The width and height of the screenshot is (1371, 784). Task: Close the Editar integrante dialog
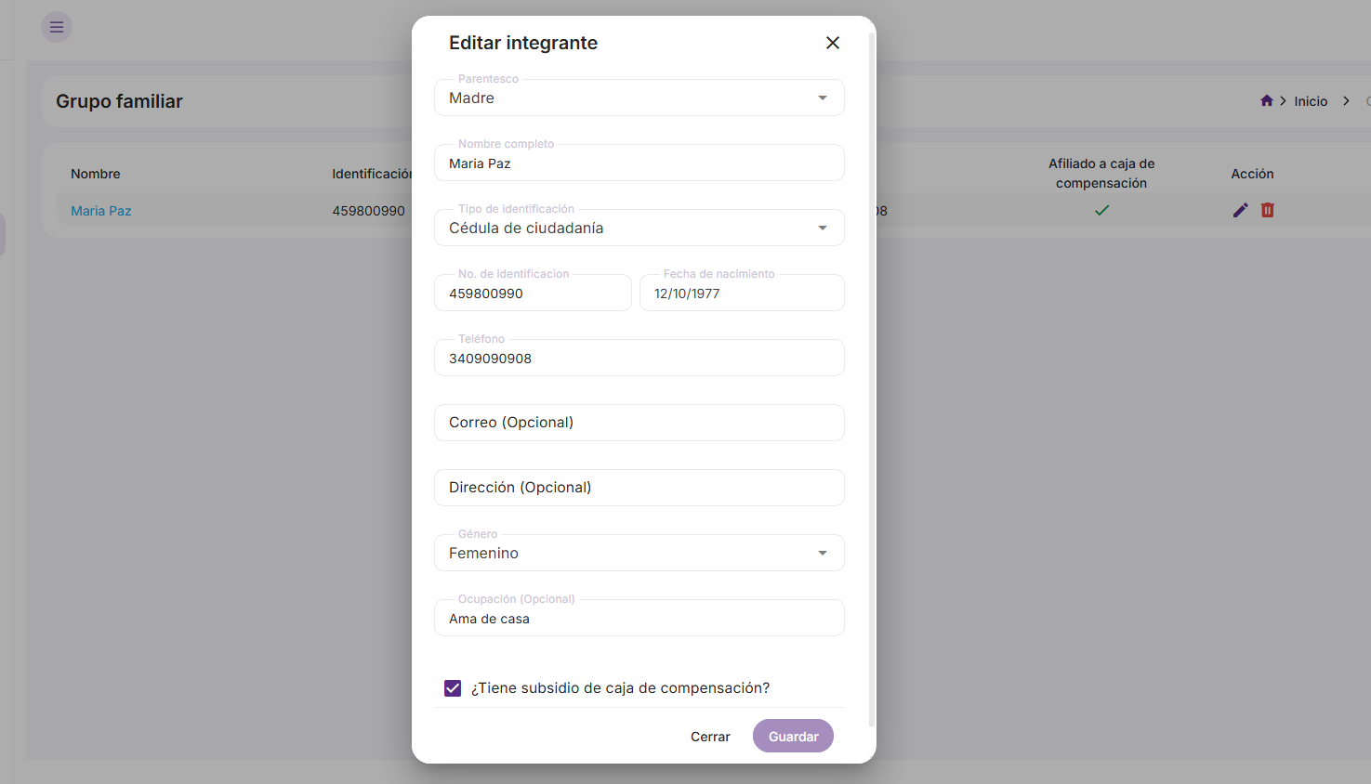pyautogui.click(x=833, y=43)
